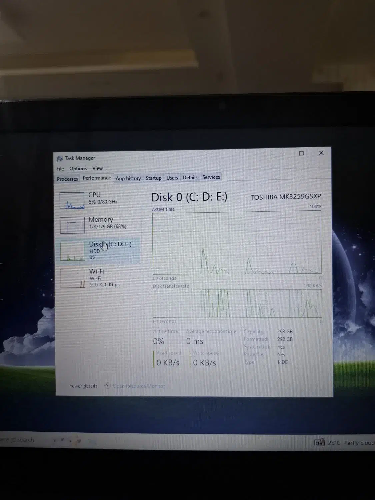Click the Resource Monitor circle icon
Screen dimensions: 375x500
point(107,386)
